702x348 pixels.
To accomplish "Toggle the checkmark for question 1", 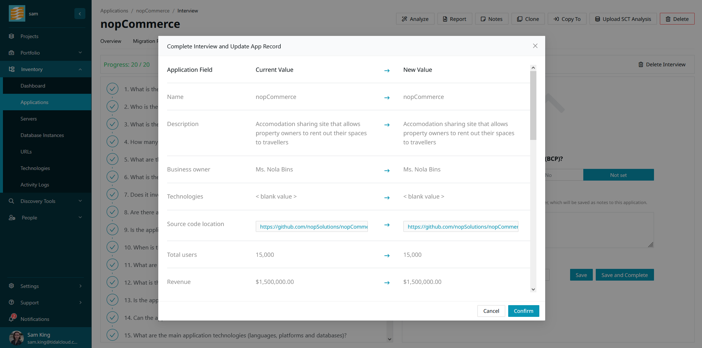I will point(112,89).
